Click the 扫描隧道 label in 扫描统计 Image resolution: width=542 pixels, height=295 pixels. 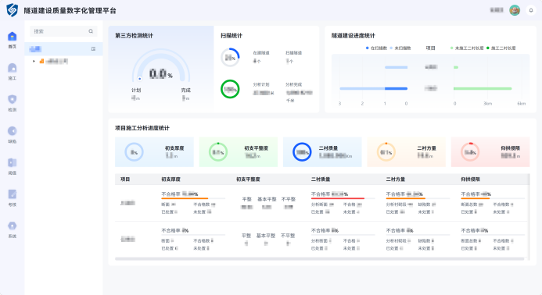point(294,53)
